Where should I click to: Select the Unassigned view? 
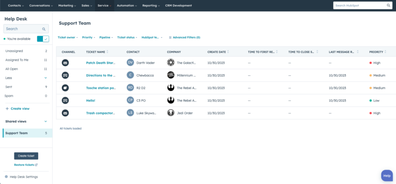click(x=26, y=51)
